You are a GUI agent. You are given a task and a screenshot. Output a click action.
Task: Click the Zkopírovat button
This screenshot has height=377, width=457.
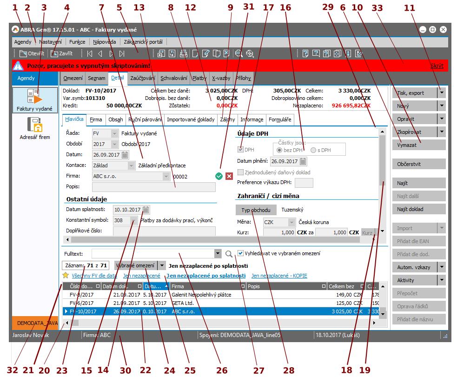pyautogui.click(x=415, y=132)
